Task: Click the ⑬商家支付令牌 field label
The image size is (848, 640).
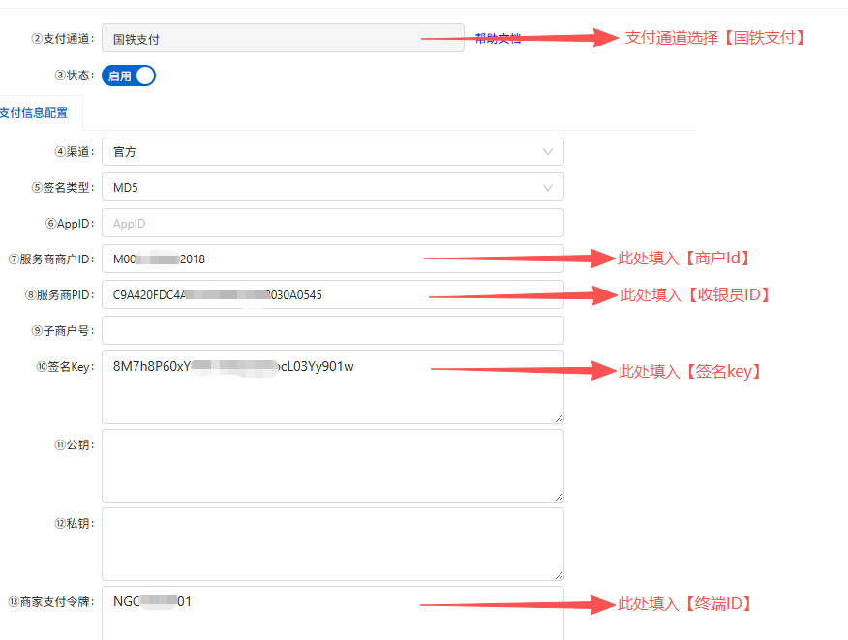Action: [x=50, y=602]
